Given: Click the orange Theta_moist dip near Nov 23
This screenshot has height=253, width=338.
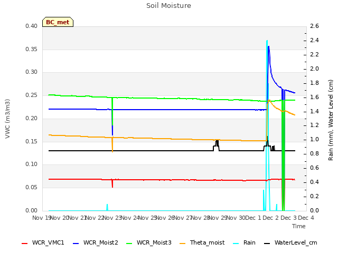Looking at the screenshot, I should (112, 145).
